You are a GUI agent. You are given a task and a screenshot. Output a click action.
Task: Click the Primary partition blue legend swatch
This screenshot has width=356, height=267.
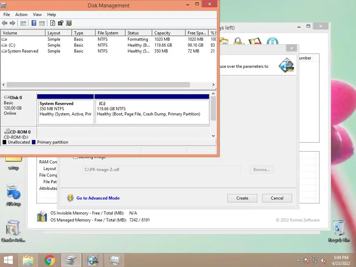[34, 142]
